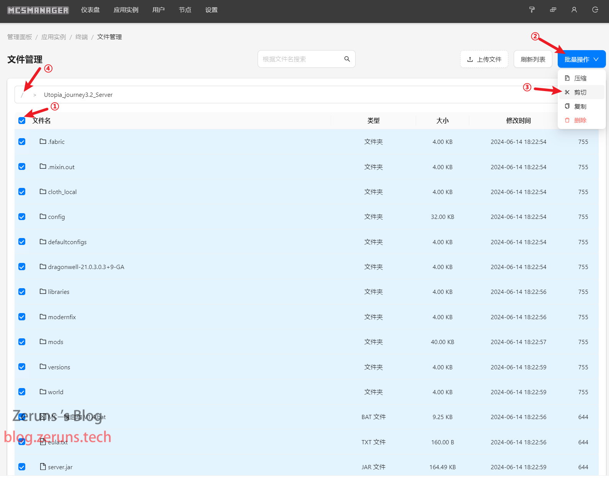Click the versions folder icon
609x478 pixels.
[43, 367]
